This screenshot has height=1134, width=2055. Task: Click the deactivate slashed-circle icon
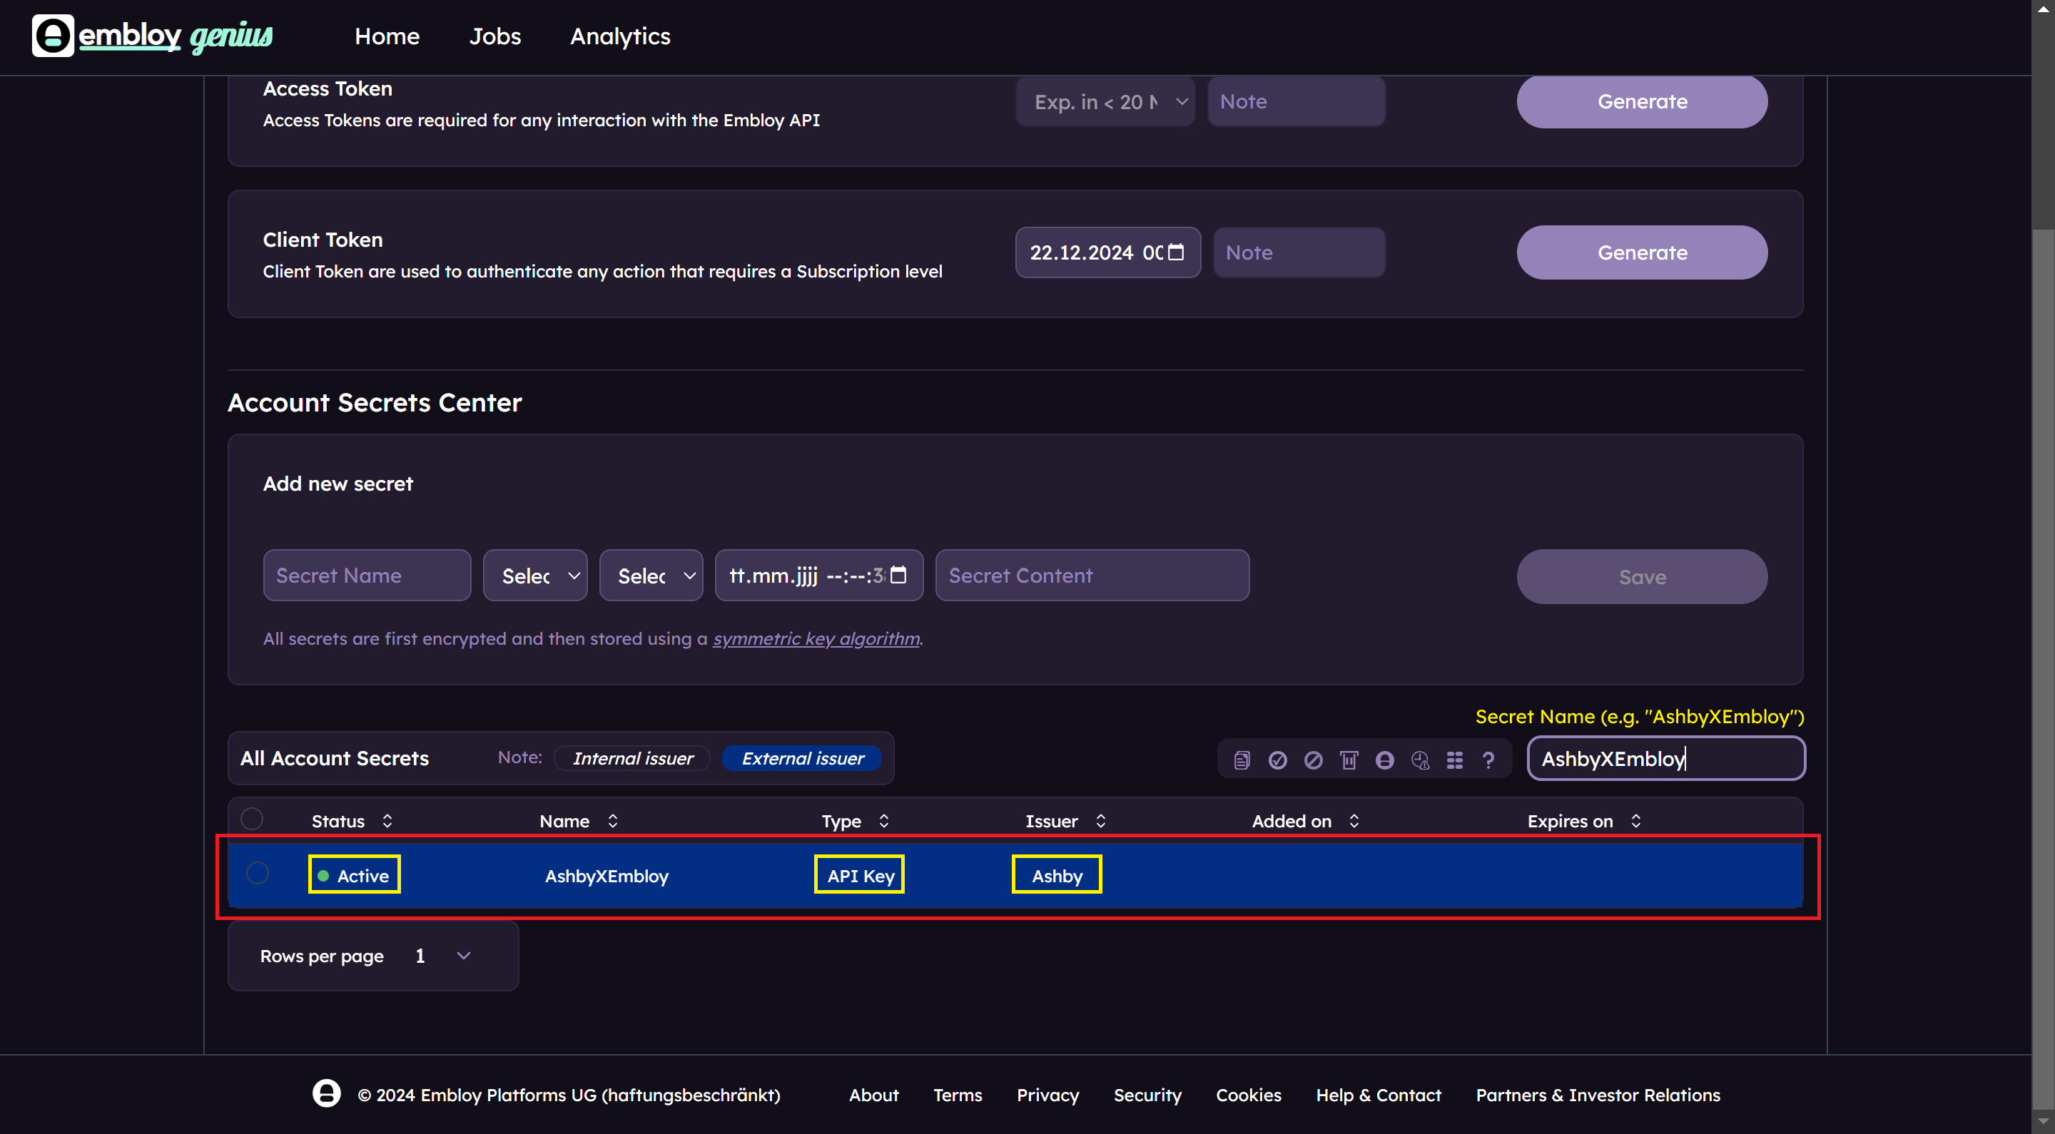point(1313,760)
